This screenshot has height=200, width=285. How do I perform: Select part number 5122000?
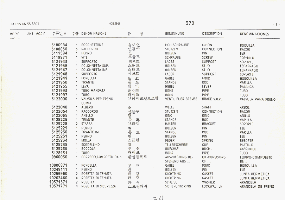click(59, 99)
